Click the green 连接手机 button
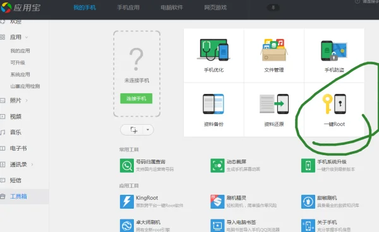 [x=136, y=98]
